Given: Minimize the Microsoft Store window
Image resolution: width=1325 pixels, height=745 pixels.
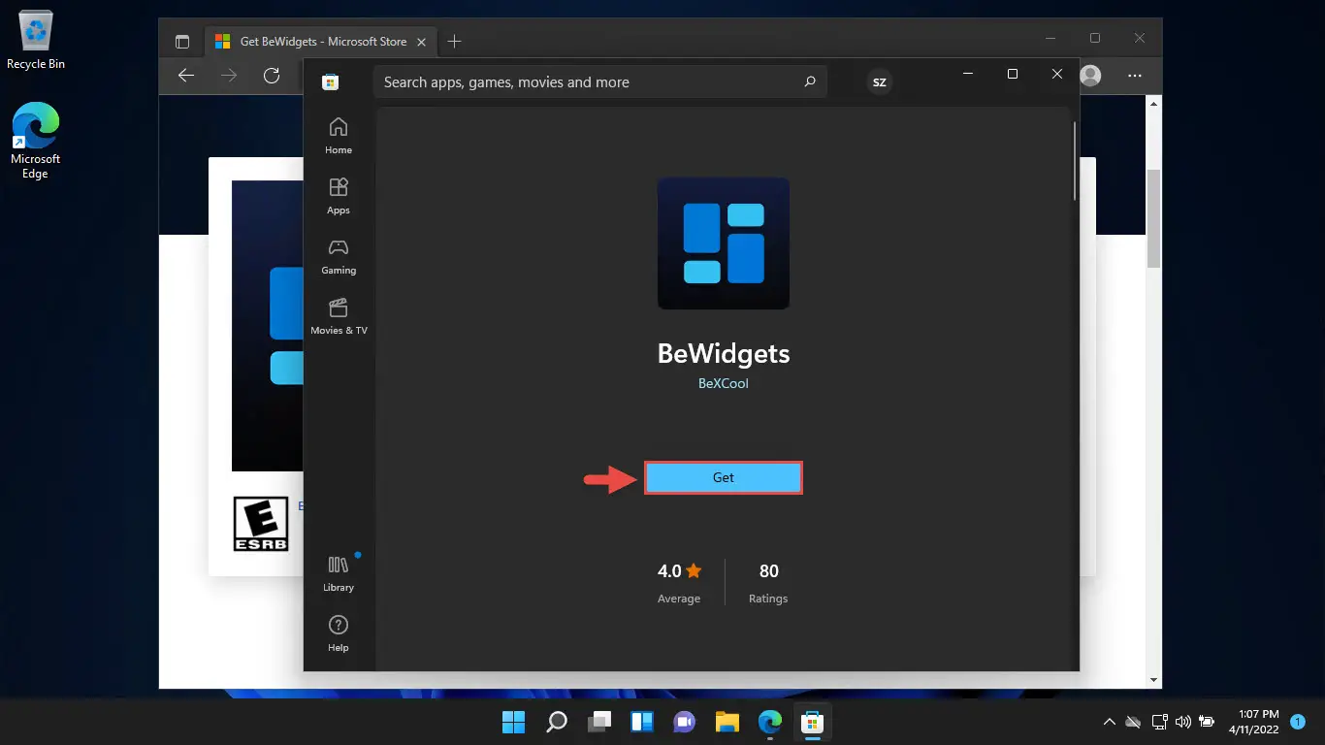Looking at the screenshot, I should pyautogui.click(x=967, y=74).
